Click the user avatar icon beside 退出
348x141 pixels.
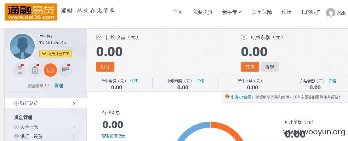[330, 13]
